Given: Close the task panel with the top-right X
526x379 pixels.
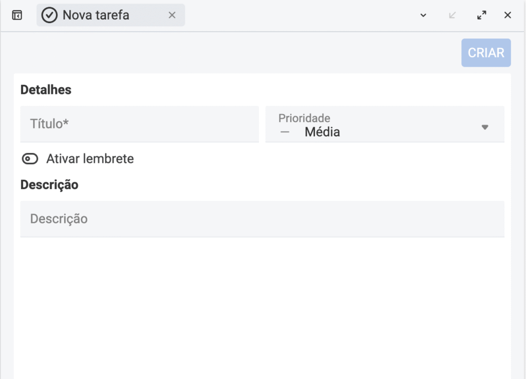Looking at the screenshot, I should pyautogui.click(x=508, y=15).
